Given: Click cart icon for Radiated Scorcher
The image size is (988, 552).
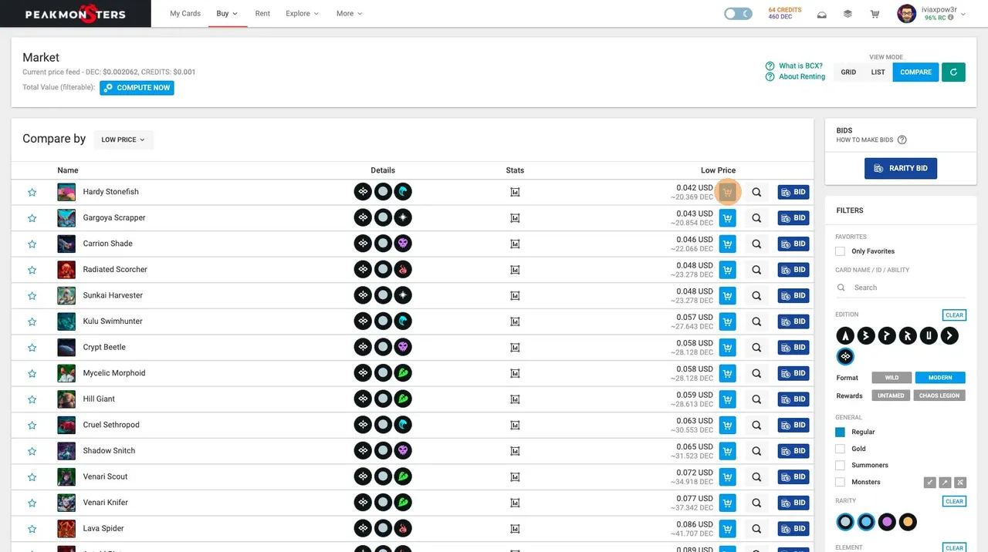Looking at the screenshot, I should [x=727, y=270].
